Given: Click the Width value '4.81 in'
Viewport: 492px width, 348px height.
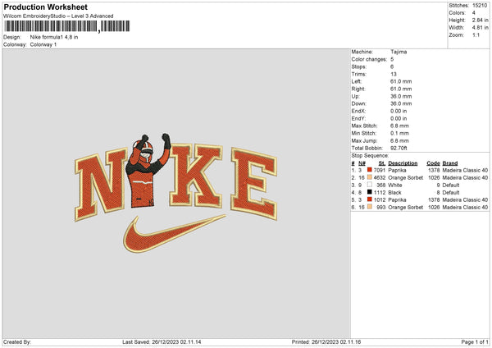Looking at the screenshot, I should [x=480, y=28].
